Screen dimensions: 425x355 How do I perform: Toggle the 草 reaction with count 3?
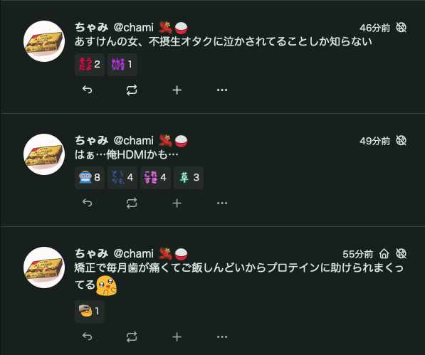(189, 178)
